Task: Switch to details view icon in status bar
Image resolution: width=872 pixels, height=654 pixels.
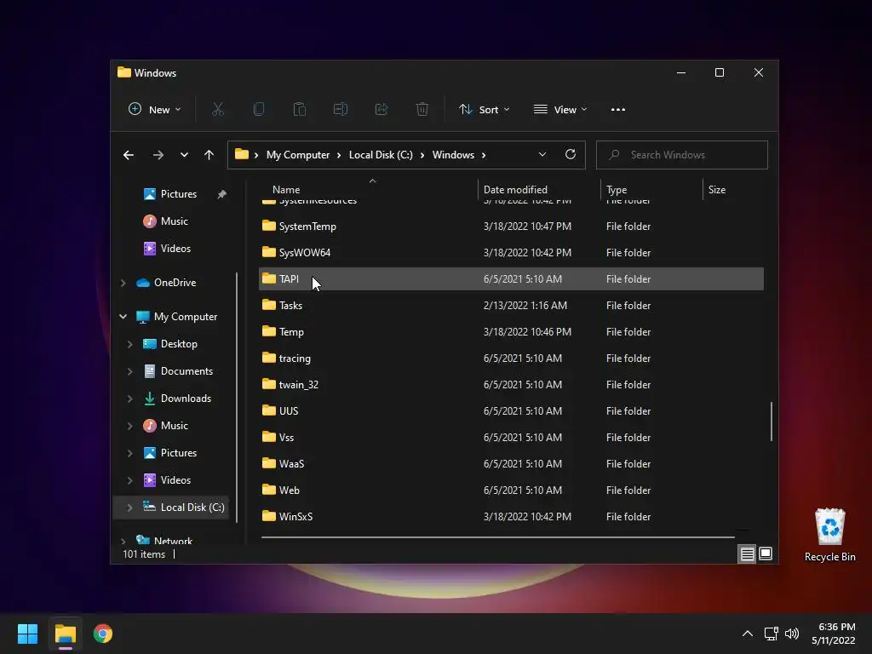Action: point(747,554)
